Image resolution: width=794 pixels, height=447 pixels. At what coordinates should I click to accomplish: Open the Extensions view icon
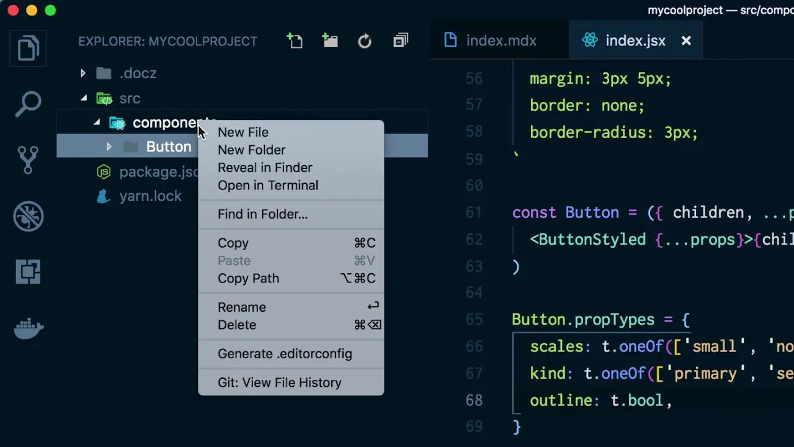28,272
